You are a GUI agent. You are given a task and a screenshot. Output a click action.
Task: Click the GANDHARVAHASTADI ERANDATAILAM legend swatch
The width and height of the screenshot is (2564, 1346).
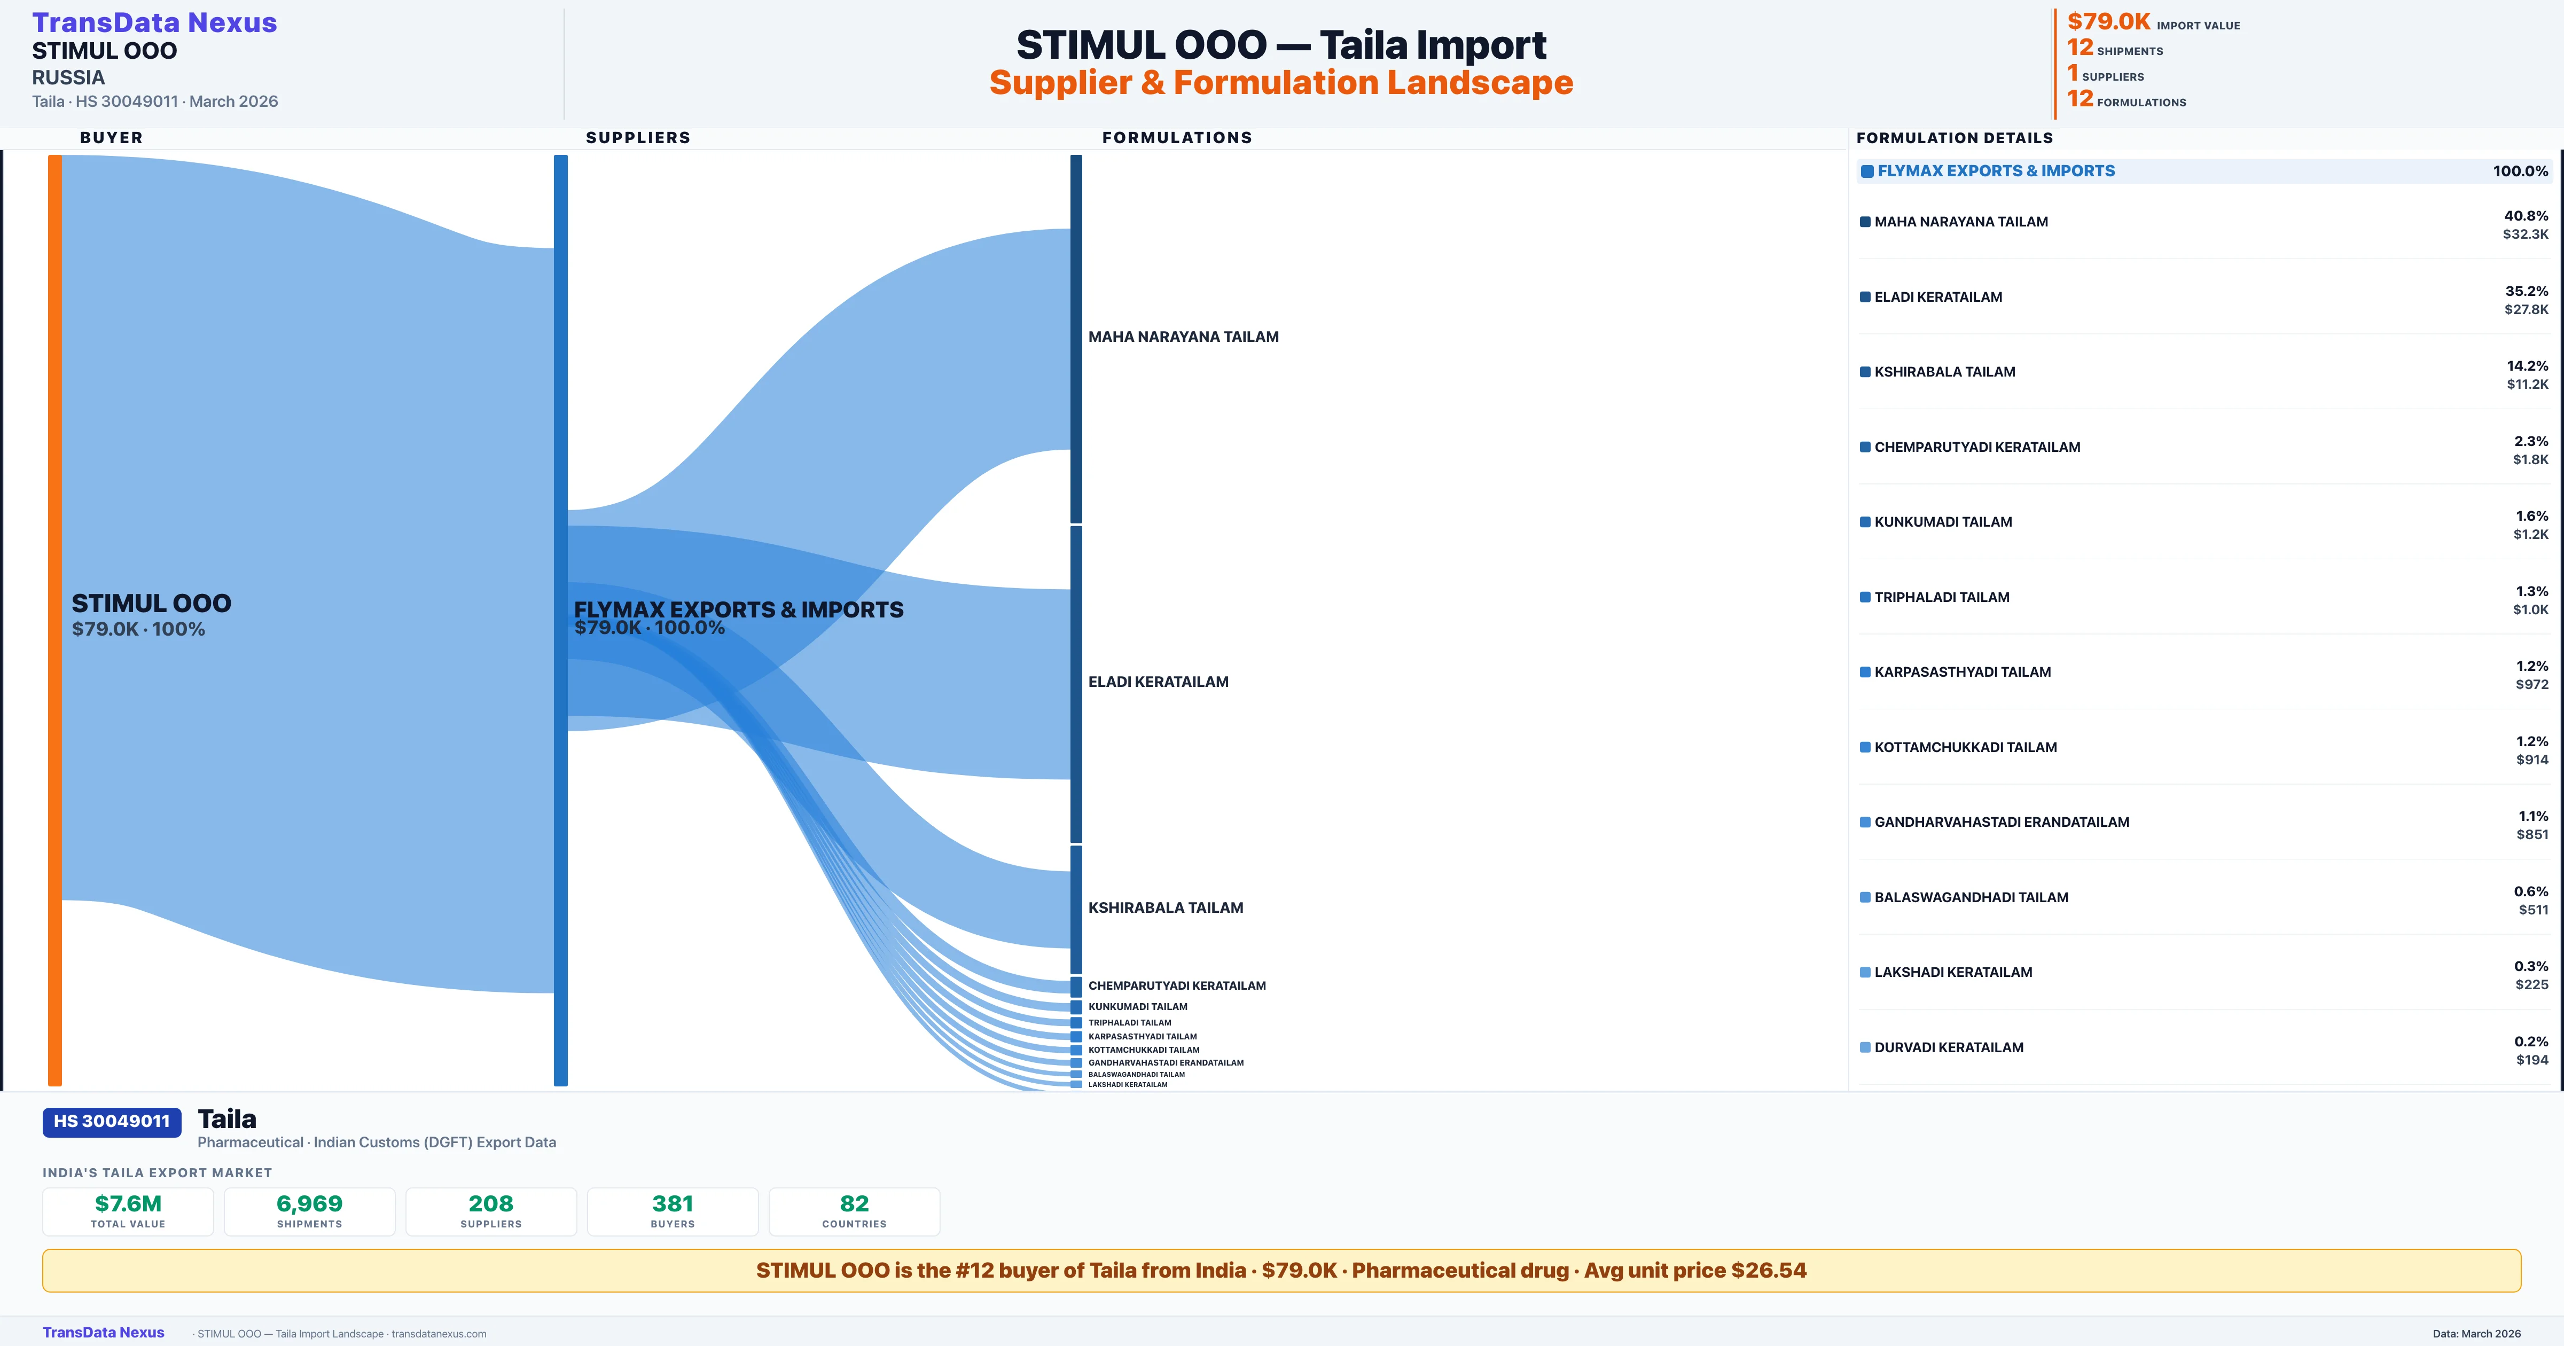(x=1865, y=823)
